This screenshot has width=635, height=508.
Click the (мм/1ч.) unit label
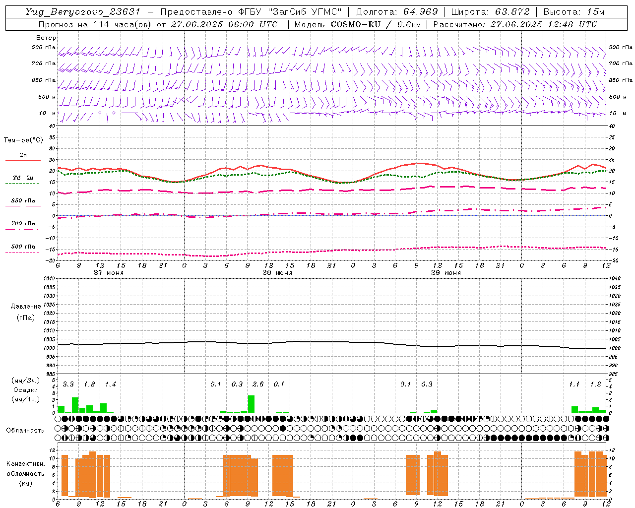point(25,399)
